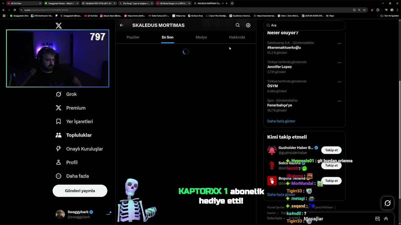Open new message icon in Mesajlar bar
Image resolution: width=401 pixels, height=225 pixels.
[378, 219]
